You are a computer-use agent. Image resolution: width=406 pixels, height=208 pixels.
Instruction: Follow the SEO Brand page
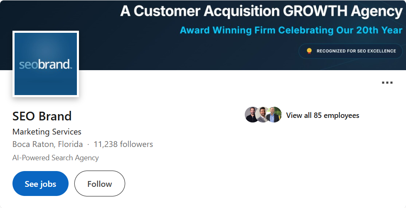point(100,184)
